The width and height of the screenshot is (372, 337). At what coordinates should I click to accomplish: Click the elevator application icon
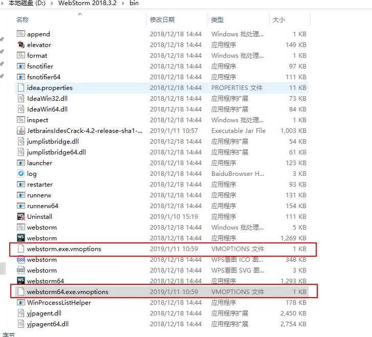click(x=21, y=44)
